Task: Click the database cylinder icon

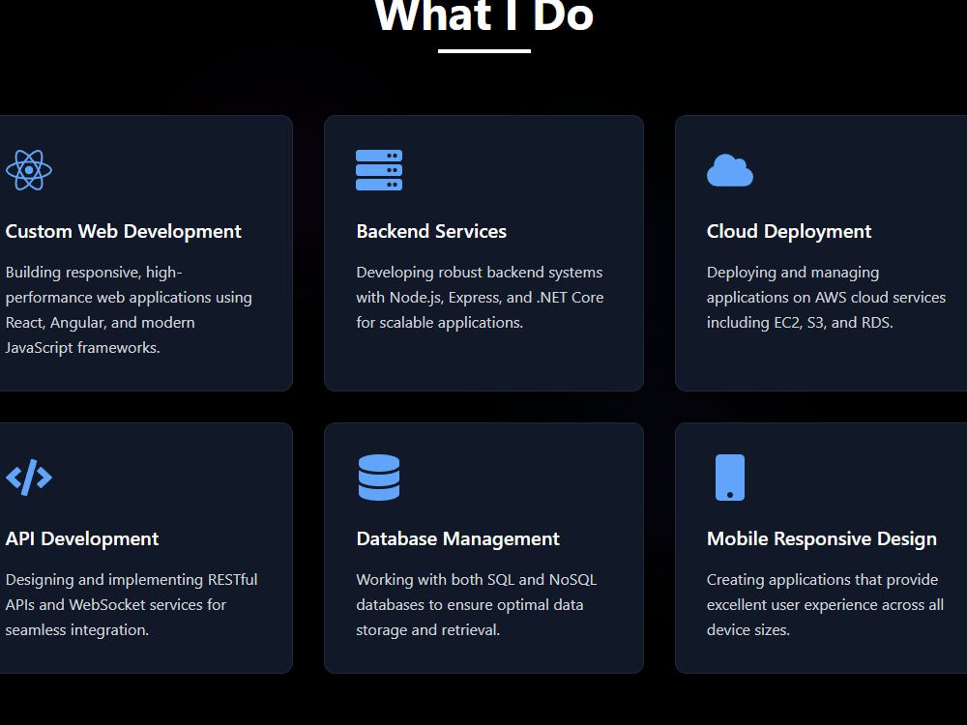Action: tap(379, 478)
